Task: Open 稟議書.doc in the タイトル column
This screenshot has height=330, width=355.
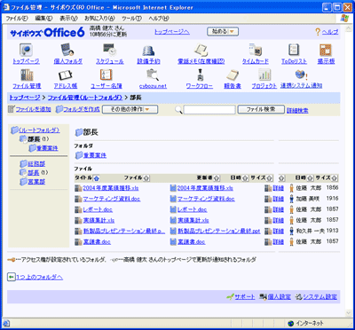Action: point(97,242)
